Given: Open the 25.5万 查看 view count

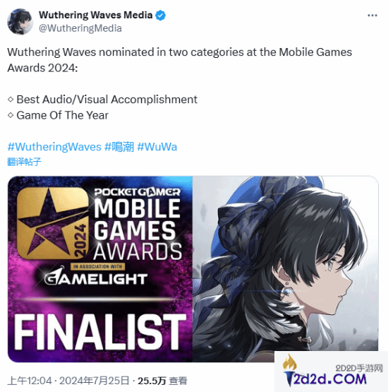Looking at the screenshot, I should pos(162,381).
